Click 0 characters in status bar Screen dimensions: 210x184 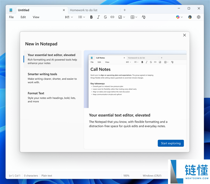31,176
